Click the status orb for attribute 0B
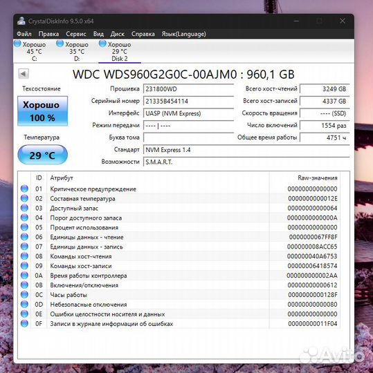The width and height of the screenshot is (373, 373). (x=24, y=285)
